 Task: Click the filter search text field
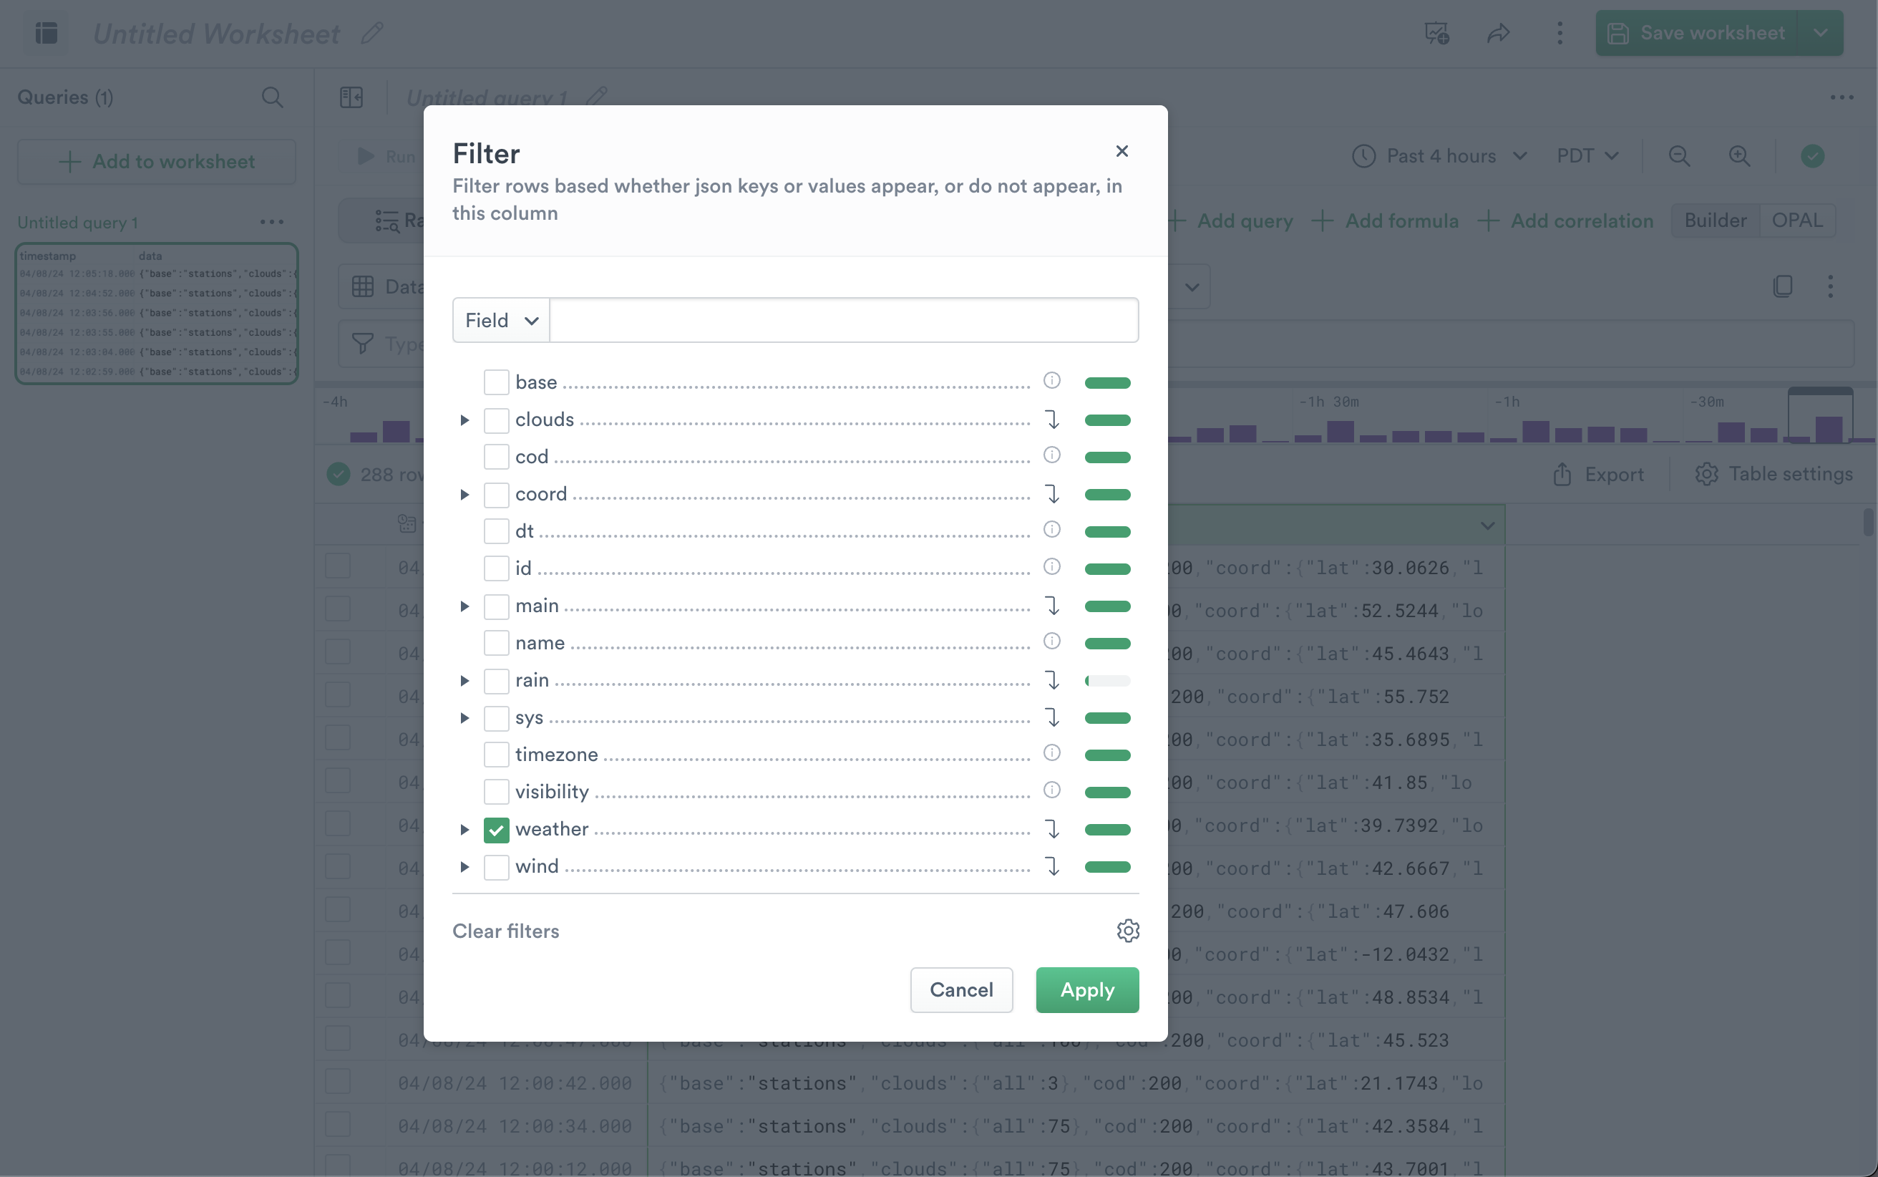click(x=843, y=320)
